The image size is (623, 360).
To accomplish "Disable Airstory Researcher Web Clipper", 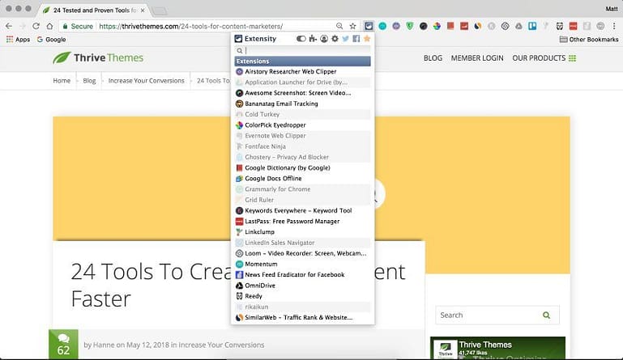I will click(x=302, y=71).
